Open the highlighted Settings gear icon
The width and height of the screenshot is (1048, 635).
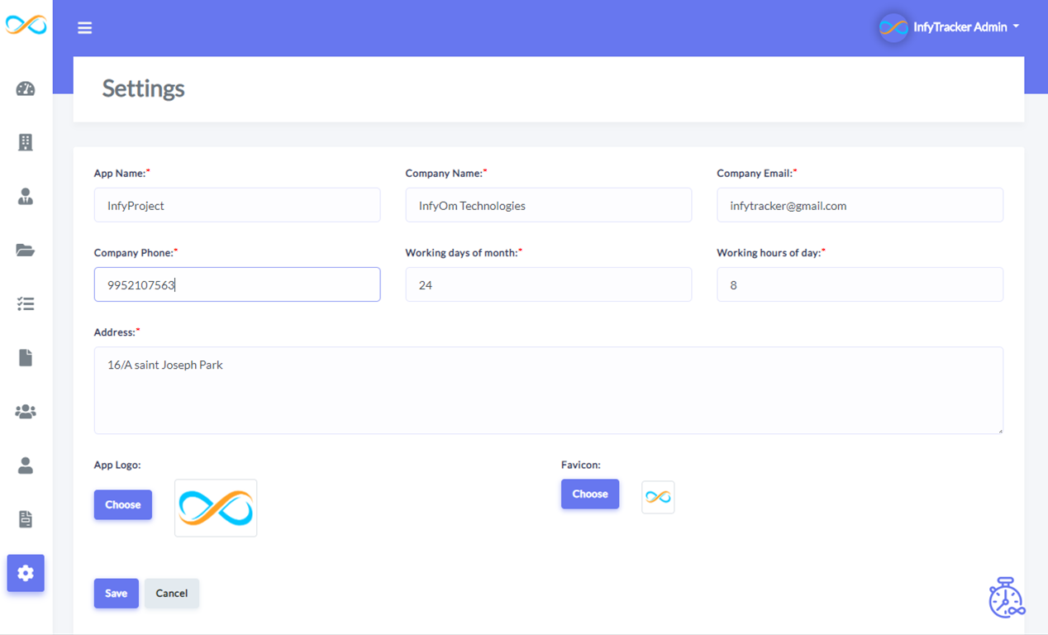(x=25, y=572)
